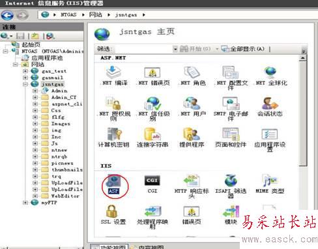Viewport: 318px width, 249px height.
Task: Open the .NET 信任级别 icon
Action: pyautogui.click(x=153, y=104)
